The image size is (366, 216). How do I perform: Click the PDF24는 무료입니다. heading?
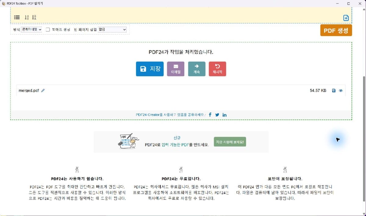[181, 179]
